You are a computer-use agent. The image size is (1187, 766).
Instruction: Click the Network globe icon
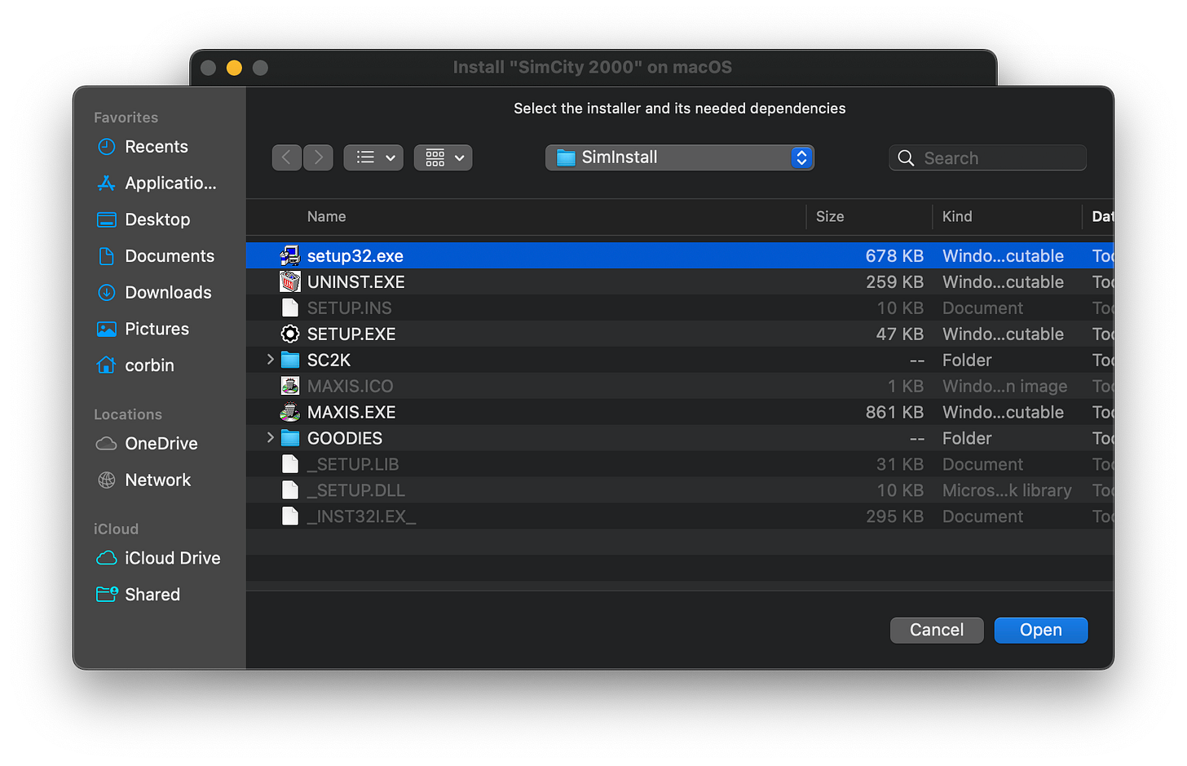tap(107, 480)
